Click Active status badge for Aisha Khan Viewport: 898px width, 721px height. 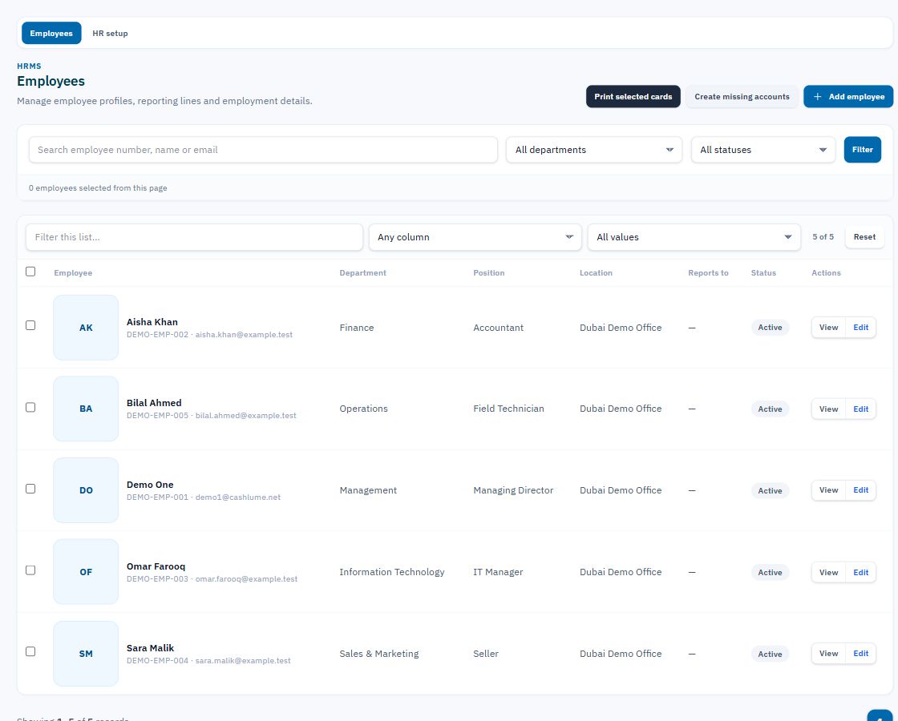point(770,328)
